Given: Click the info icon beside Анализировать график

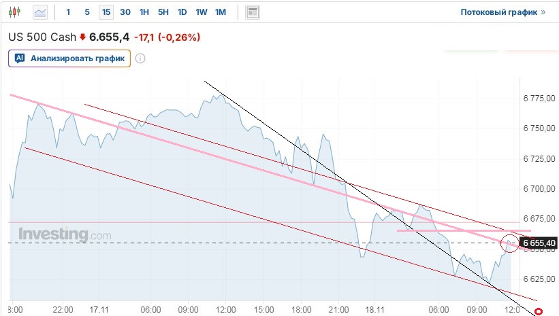Looking at the screenshot, I should 140,58.
